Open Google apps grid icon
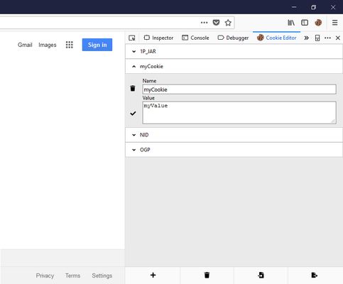This screenshot has height=284, width=343. 70,45
